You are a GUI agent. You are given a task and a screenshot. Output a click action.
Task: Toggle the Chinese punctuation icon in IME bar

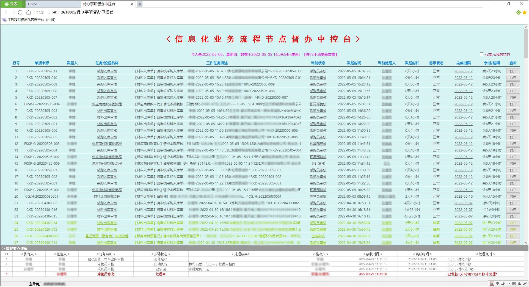click(x=508, y=283)
